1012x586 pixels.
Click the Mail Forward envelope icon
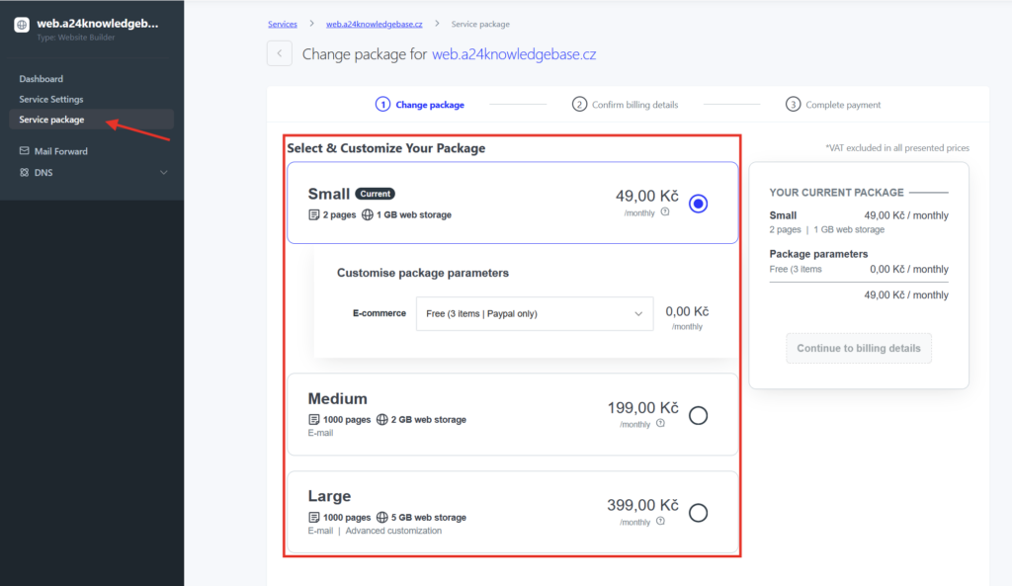tap(25, 151)
